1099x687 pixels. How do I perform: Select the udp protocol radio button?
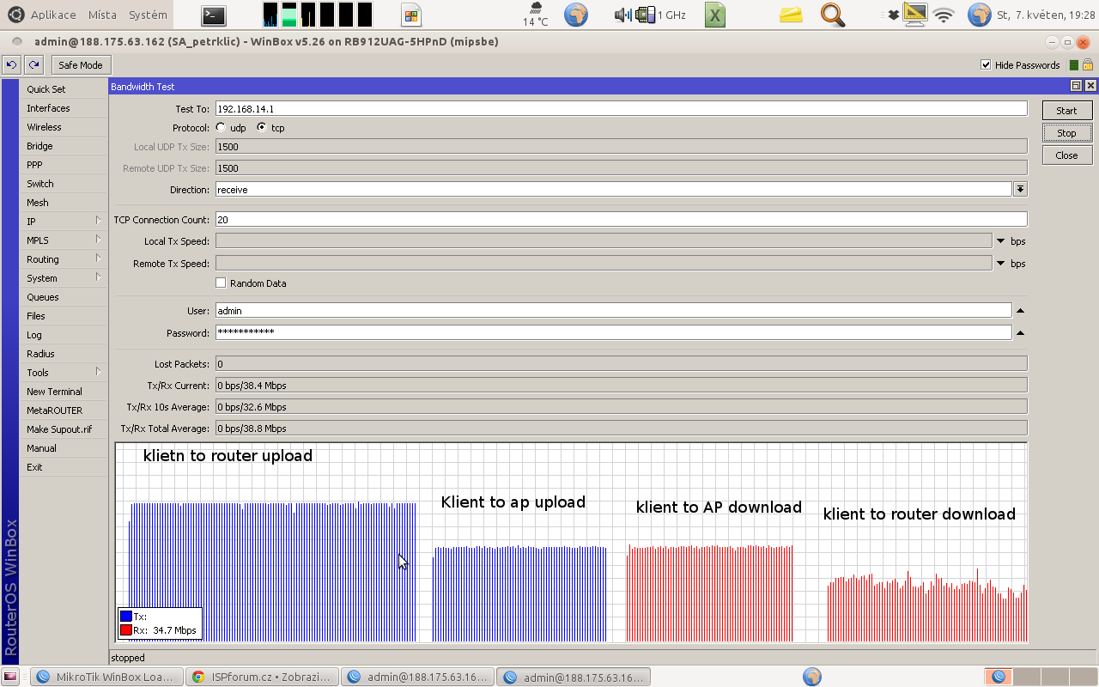(x=221, y=127)
